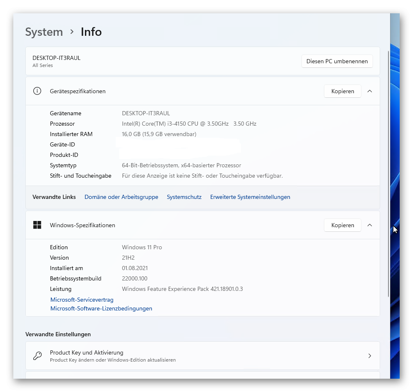Click the Verwandte Einstellungen heading
413x392 pixels.
pyautogui.click(x=58, y=334)
